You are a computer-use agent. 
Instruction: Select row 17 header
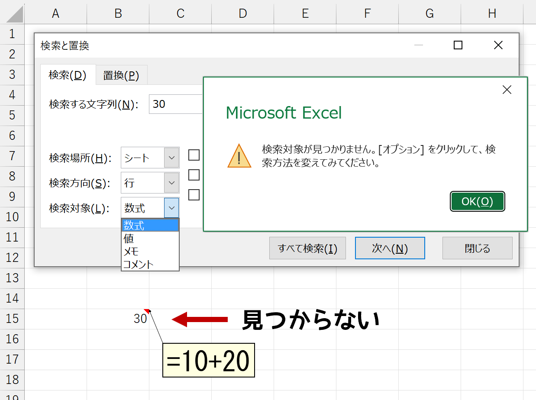[12, 359]
